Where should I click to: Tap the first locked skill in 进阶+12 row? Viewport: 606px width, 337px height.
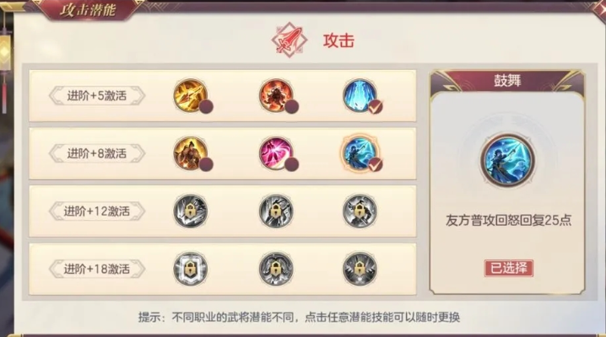tap(191, 211)
